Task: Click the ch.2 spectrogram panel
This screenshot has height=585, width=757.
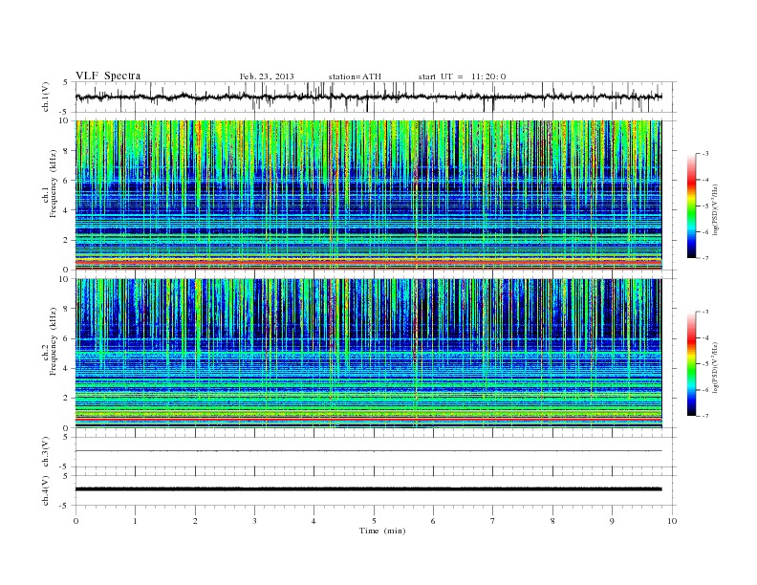Action: (x=369, y=354)
